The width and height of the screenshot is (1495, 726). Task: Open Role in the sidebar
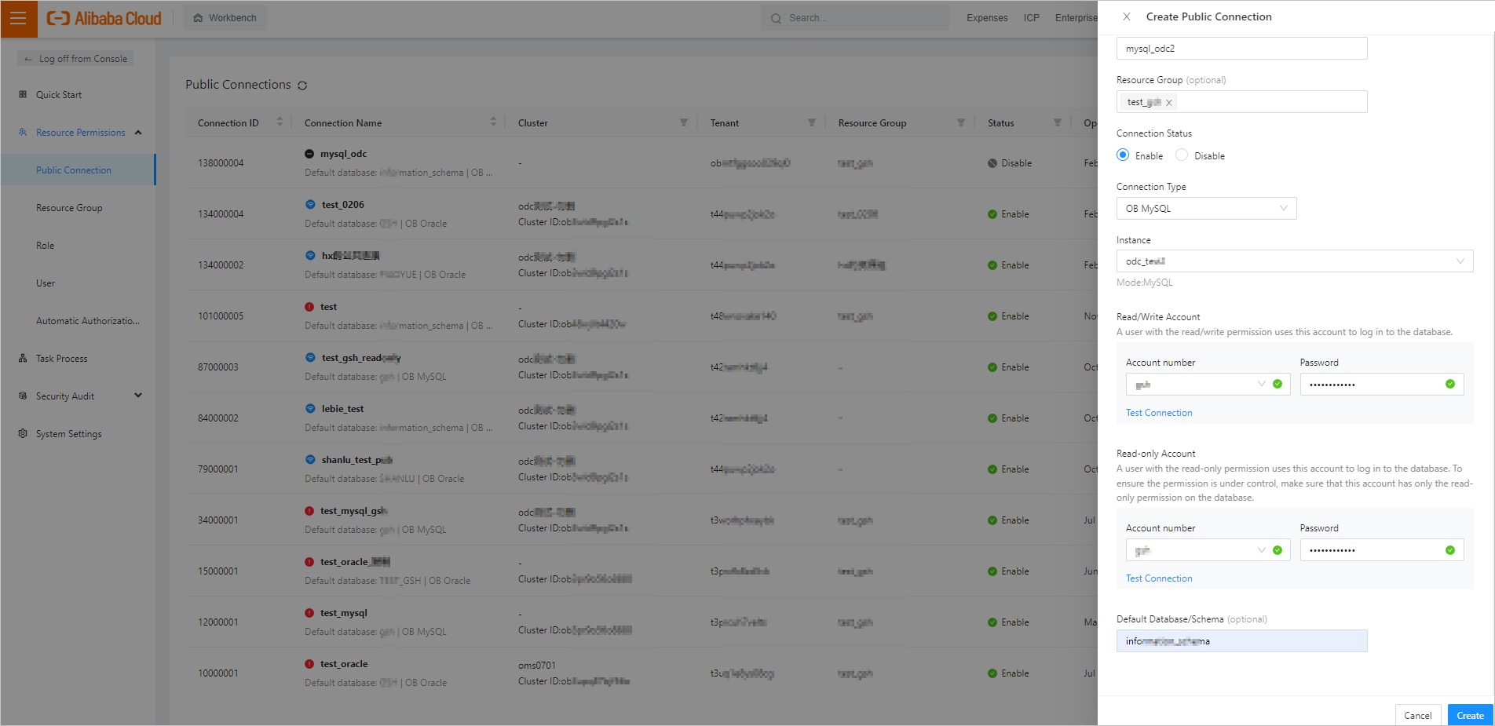46,246
